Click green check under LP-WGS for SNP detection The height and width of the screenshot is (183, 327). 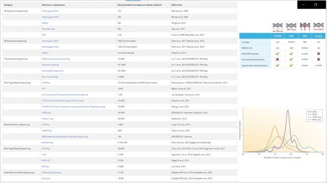tap(278, 54)
